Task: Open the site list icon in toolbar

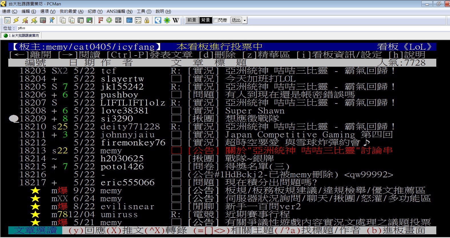Action: tap(7, 20)
